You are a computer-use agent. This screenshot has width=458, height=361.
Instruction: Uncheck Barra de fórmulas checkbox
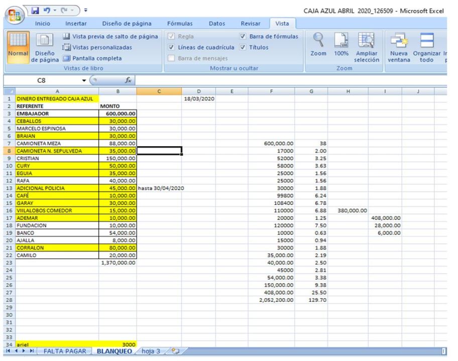(243, 37)
